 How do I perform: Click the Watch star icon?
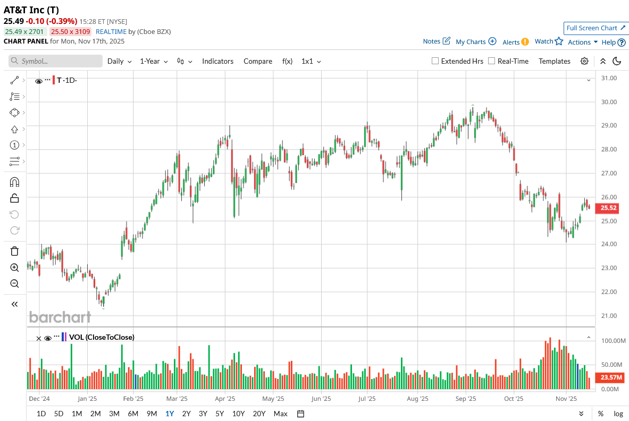coord(559,41)
